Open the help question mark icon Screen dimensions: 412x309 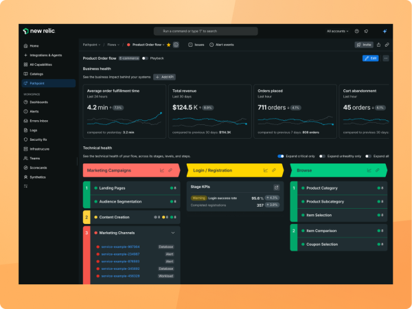pos(356,32)
